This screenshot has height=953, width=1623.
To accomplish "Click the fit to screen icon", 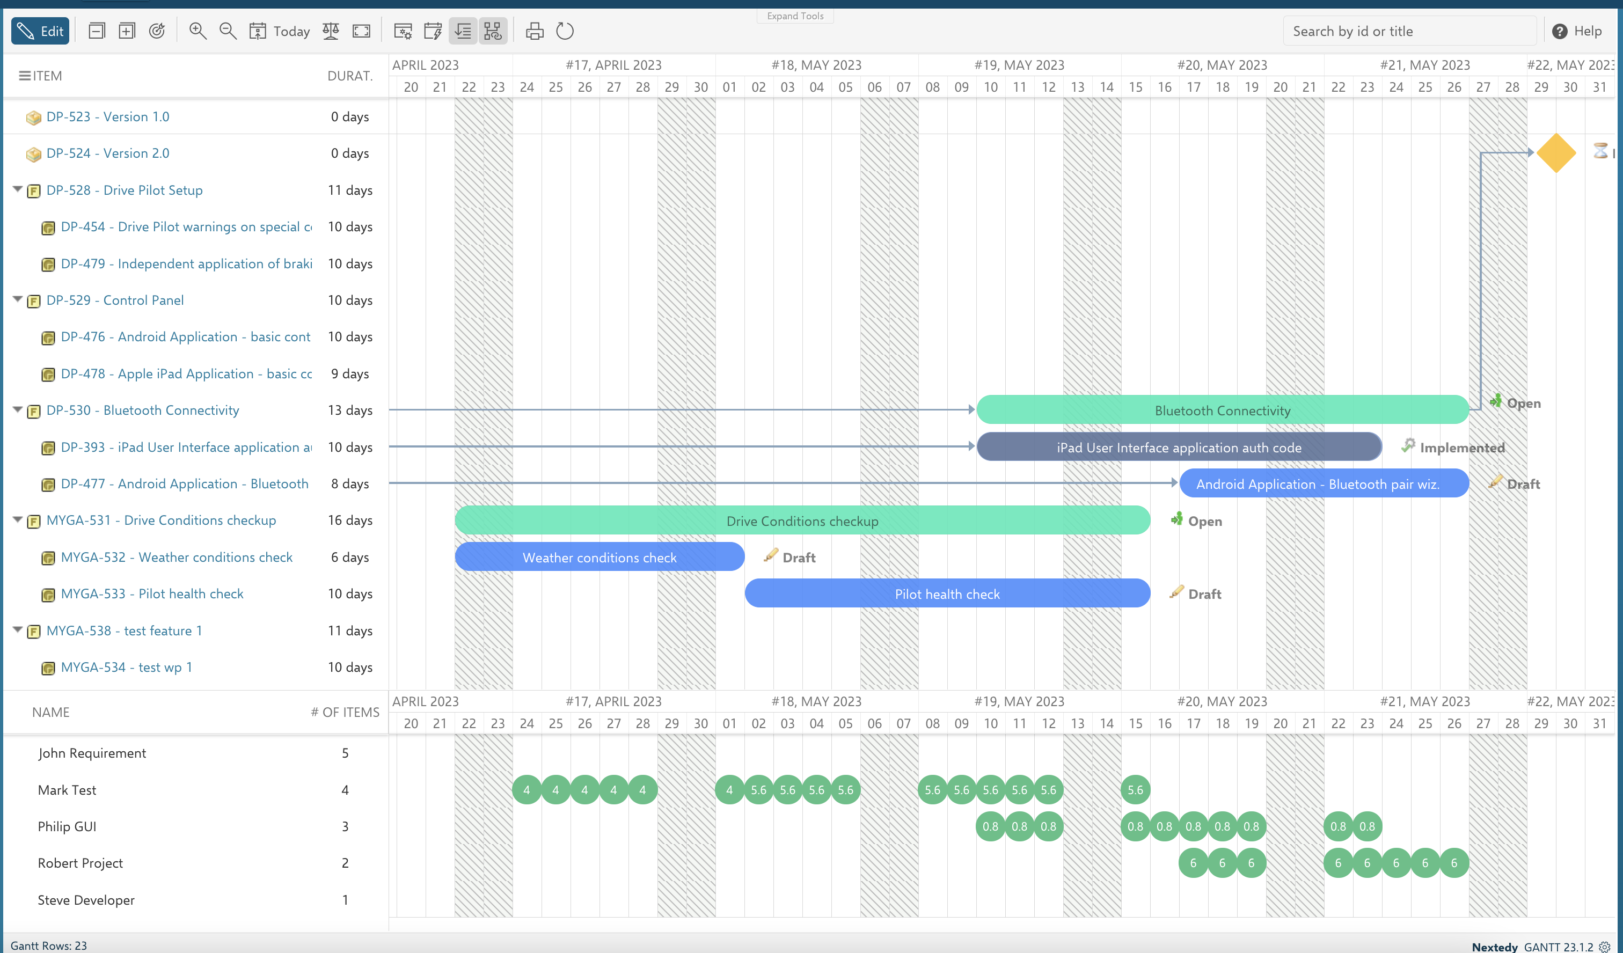I will coord(361,31).
